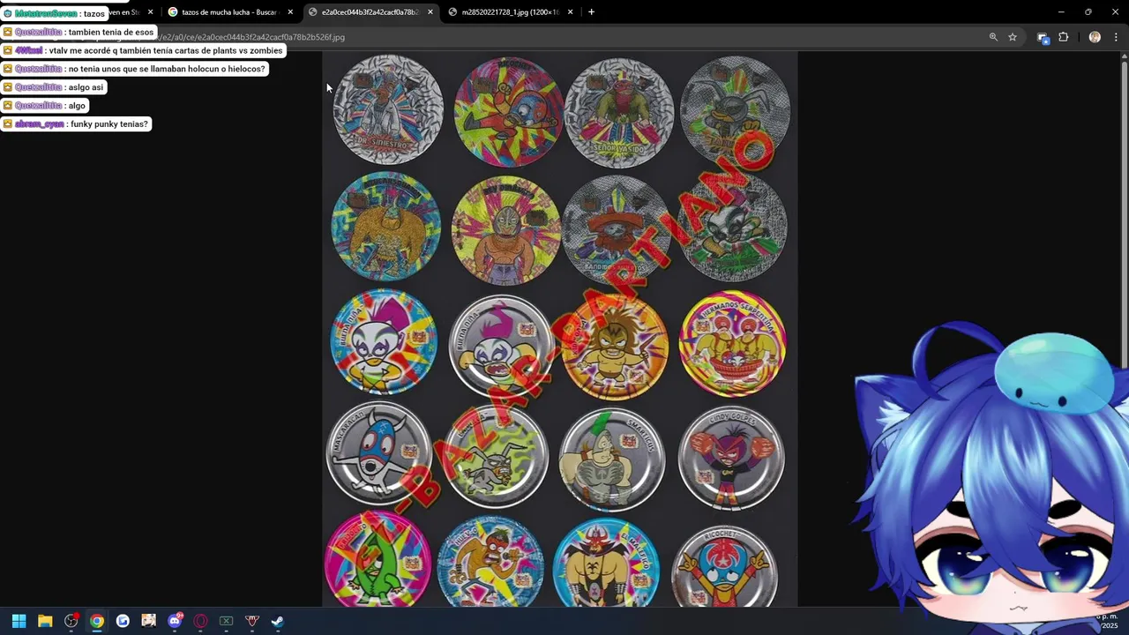Open a new tab with the plus button
The height and width of the screenshot is (635, 1129).
[591, 11]
